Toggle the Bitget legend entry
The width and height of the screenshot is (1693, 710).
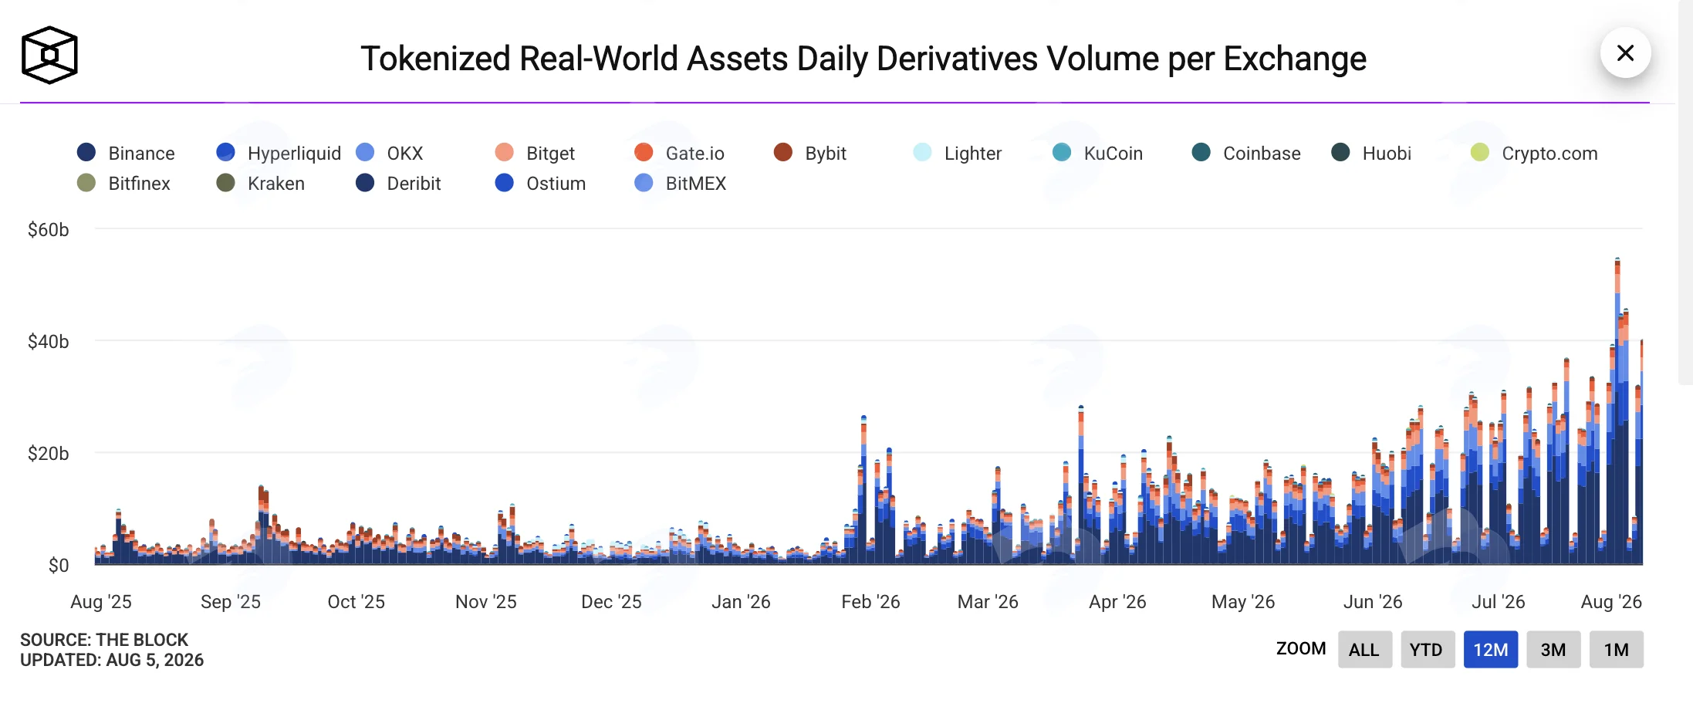[x=536, y=153]
